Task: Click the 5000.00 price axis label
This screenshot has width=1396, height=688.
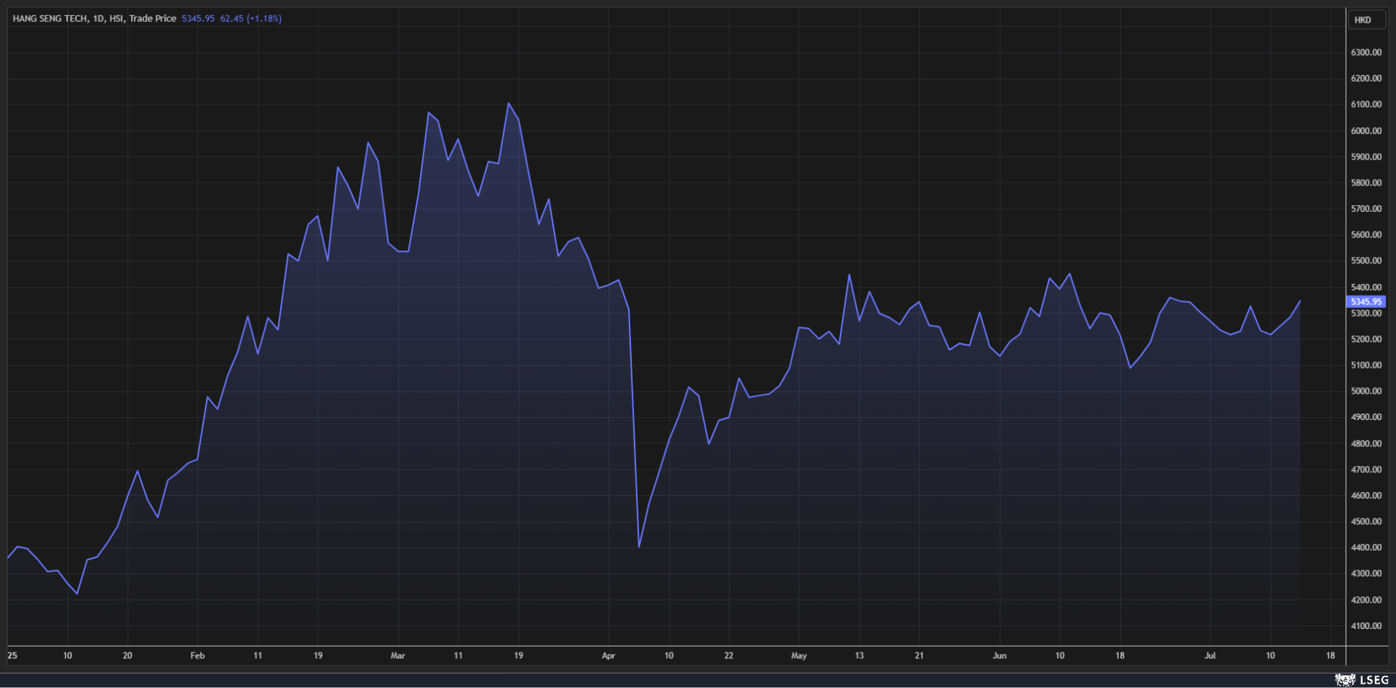Action: coord(1366,391)
